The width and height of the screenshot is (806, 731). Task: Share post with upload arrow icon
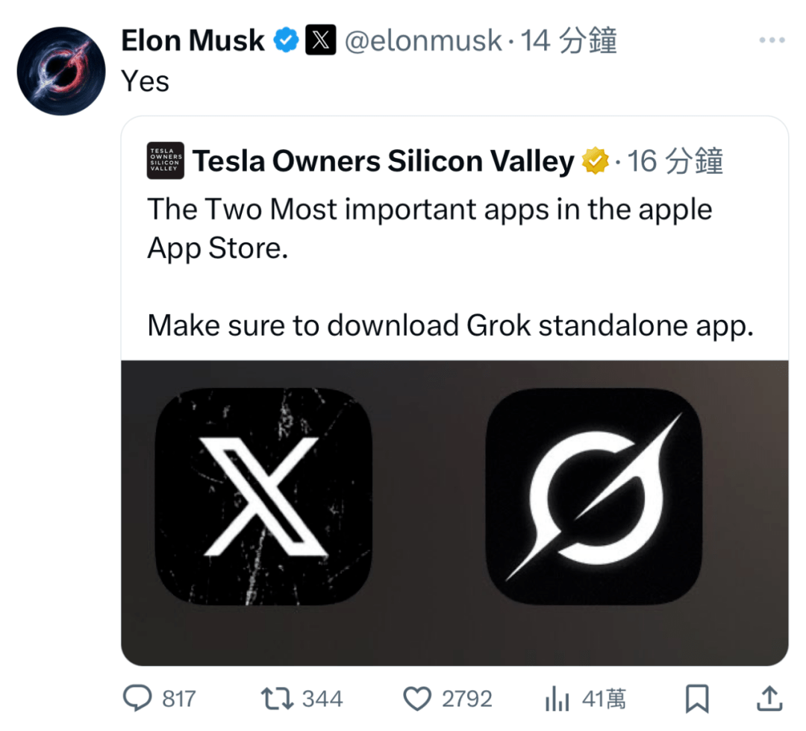[x=769, y=699]
